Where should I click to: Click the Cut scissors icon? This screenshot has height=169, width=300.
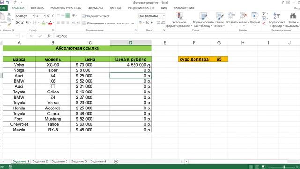9,14
